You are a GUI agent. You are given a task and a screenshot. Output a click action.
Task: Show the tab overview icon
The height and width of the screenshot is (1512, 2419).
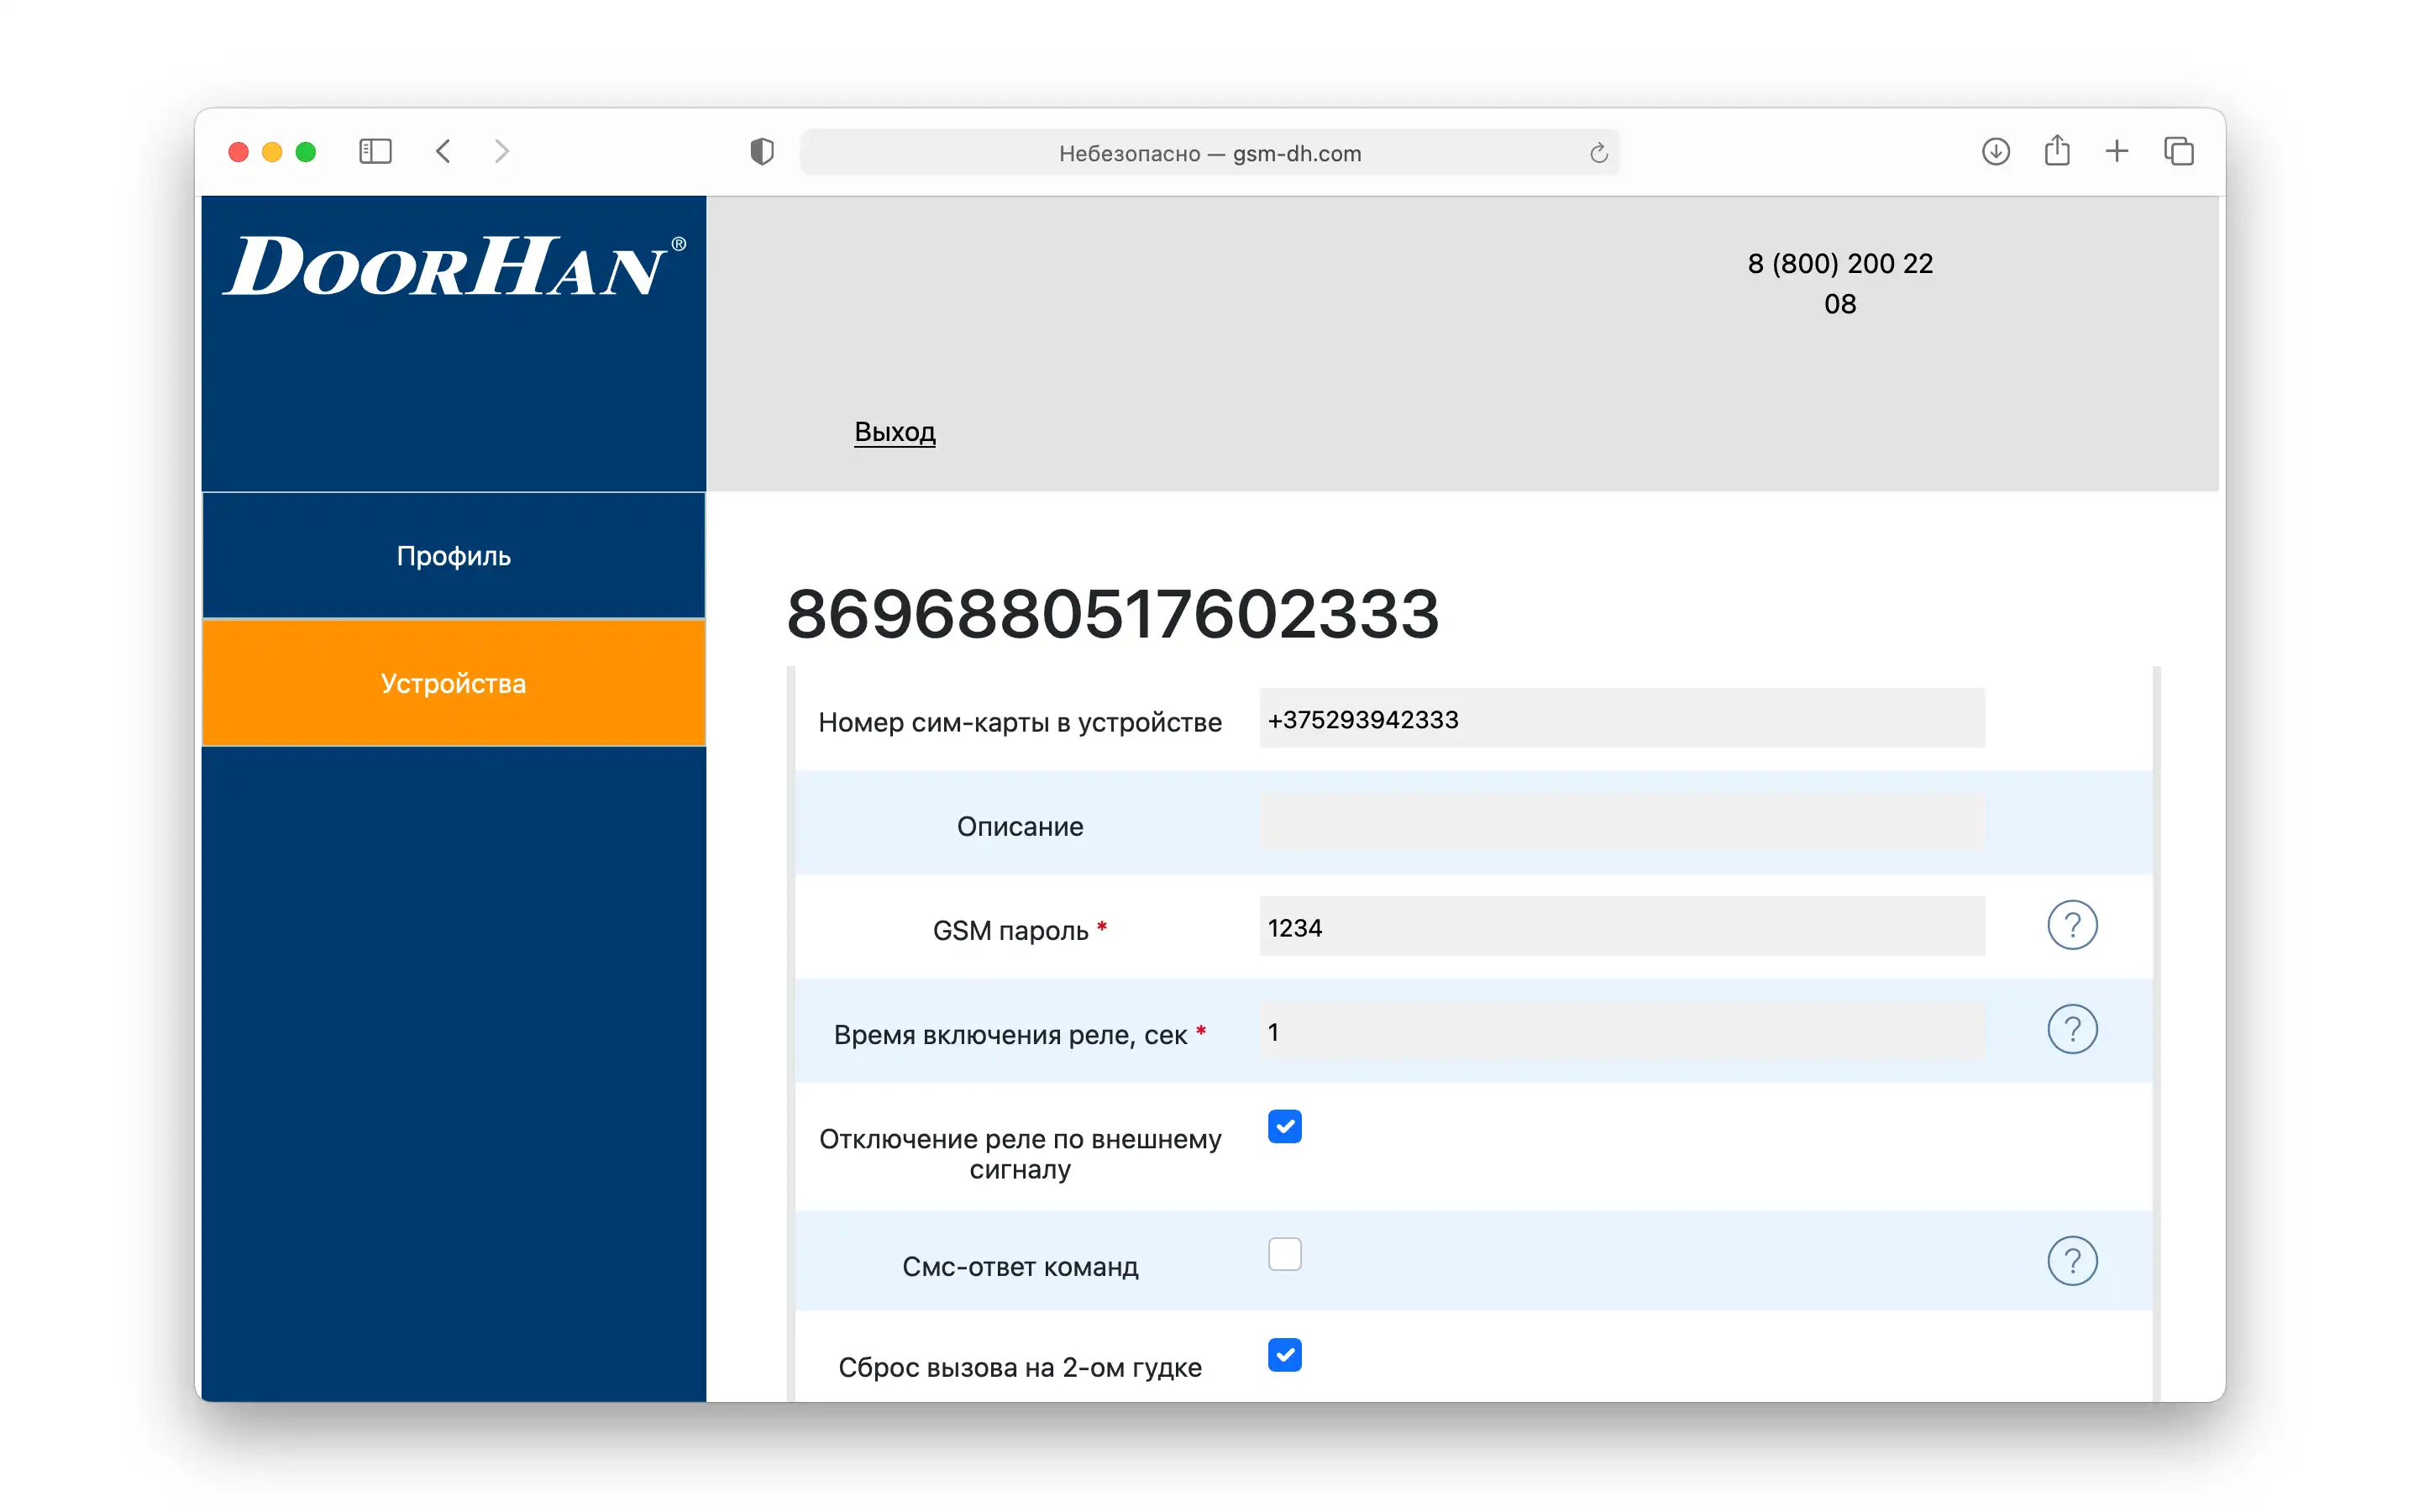2179,152
